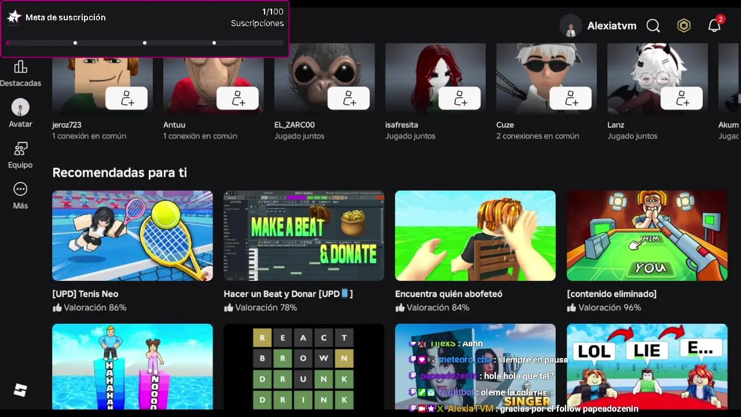
Task: Add Lanz as a connection
Action: (x=682, y=98)
